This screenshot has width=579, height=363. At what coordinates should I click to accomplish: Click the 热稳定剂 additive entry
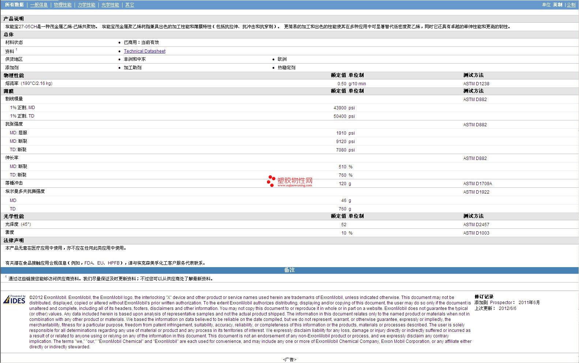(286, 68)
